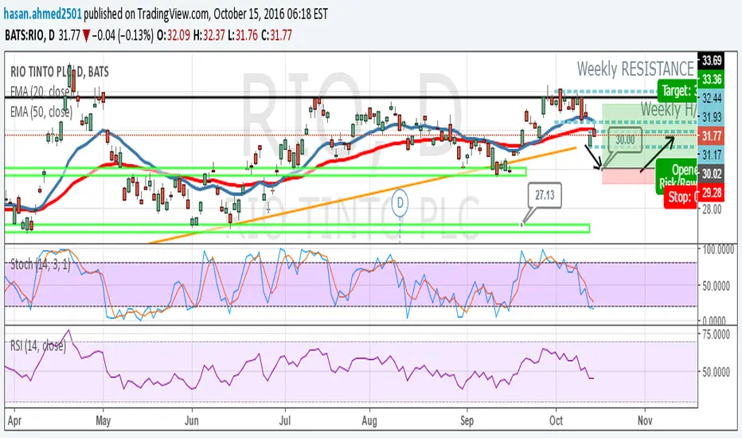This screenshot has height=438, width=742.
Task: Select the 31.77 current price label
Action: [x=711, y=136]
